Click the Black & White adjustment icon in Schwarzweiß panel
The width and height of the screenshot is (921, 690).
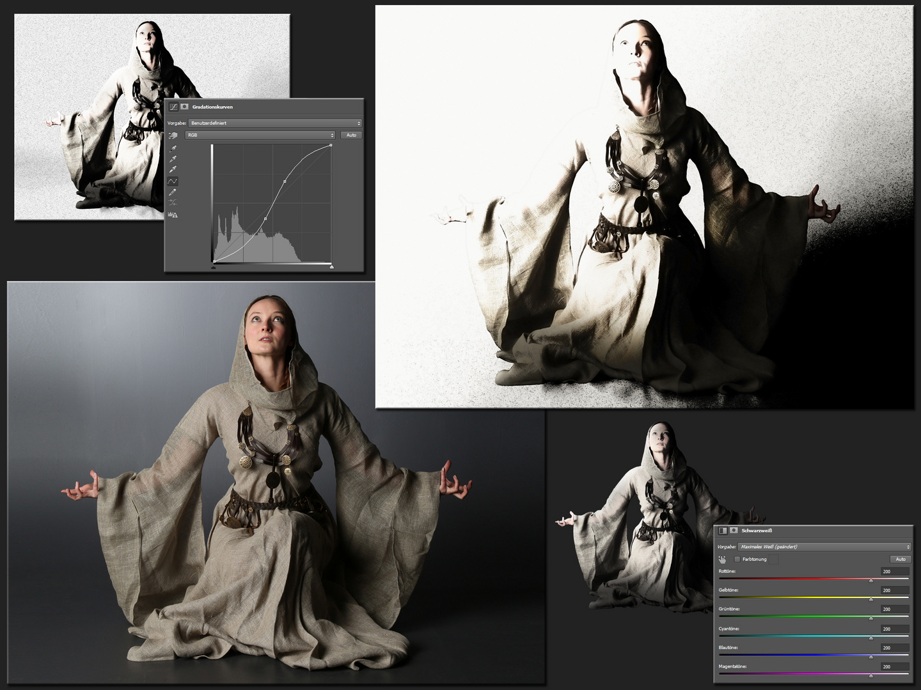(x=723, y=531)
